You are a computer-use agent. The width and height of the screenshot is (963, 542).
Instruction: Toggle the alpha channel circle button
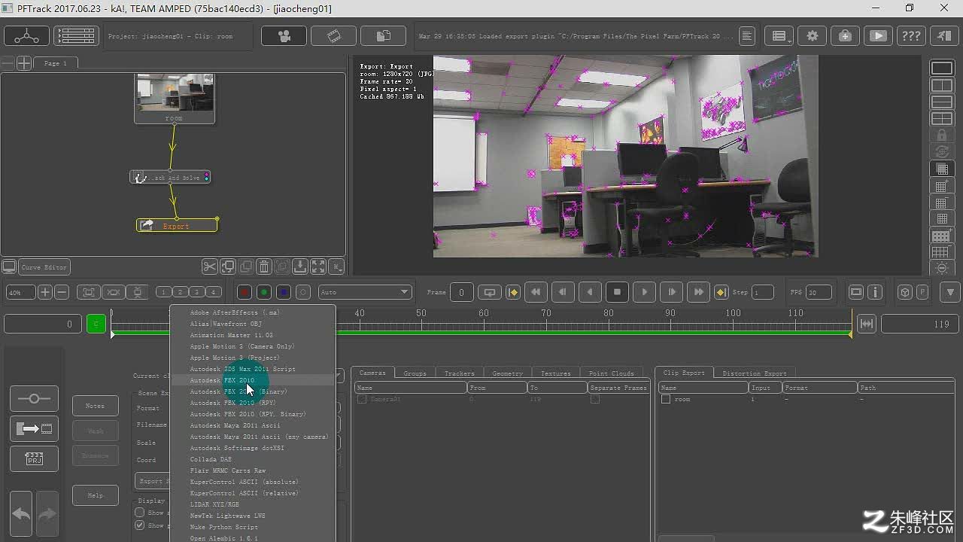click(x=303, y=292)
